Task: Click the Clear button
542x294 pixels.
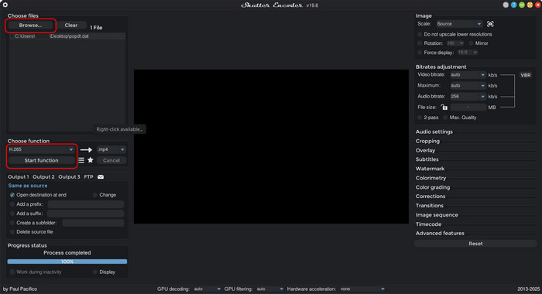Action: (71, 26)
